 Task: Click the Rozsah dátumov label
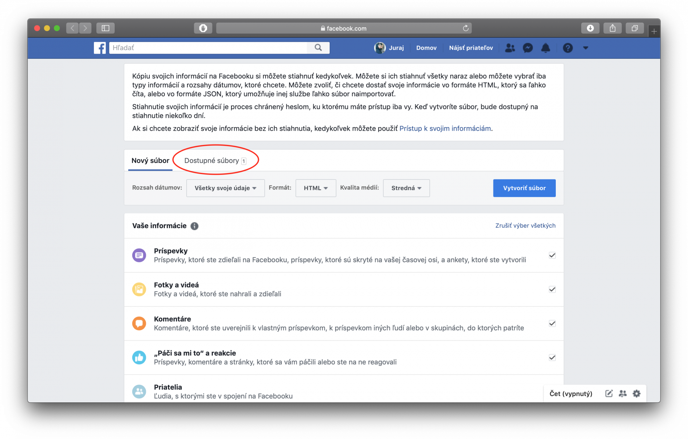[x=157, y=188]
